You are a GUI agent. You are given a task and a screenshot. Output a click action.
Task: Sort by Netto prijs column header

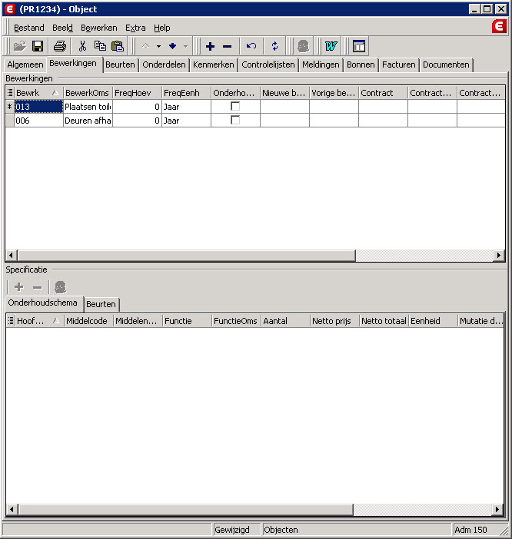tap(334, 321)
